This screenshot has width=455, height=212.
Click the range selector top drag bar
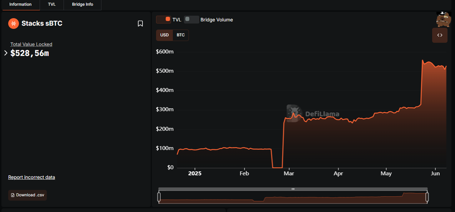pyautogui.click(x=293, y=189)
